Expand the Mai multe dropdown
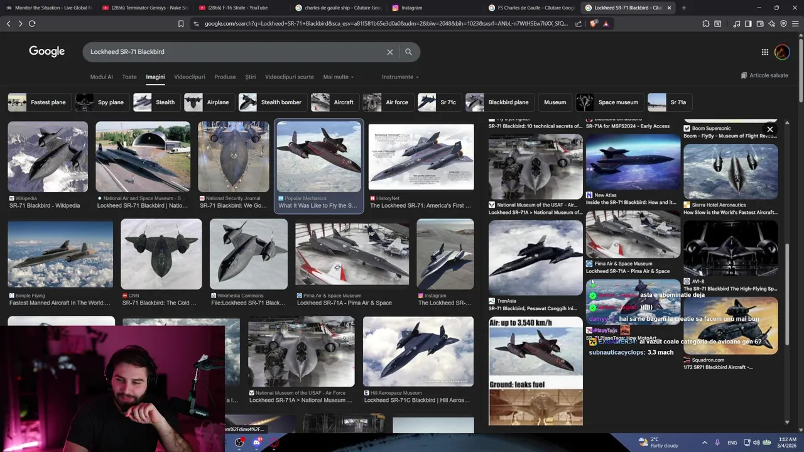This screenshot has width=804, height=452. 339,77
